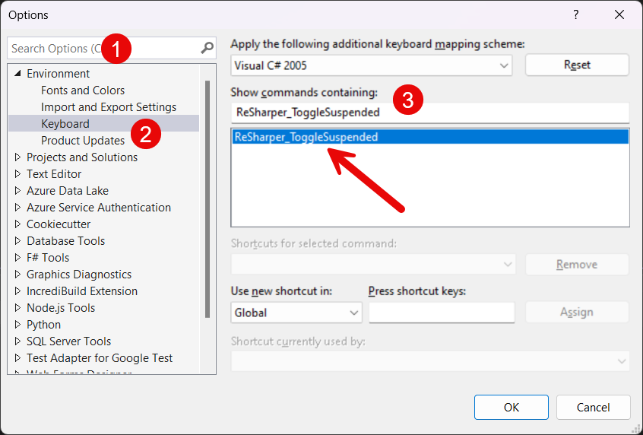Click the Assign button
643x435 pixels.
pos(577,313)
